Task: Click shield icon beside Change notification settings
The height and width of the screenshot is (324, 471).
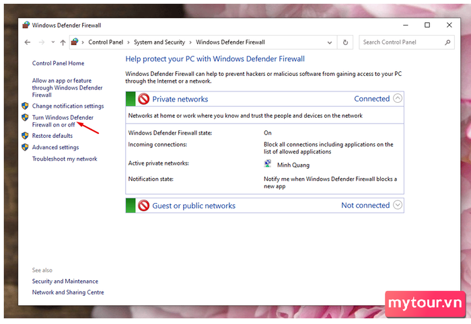Action: pos(26,106)
